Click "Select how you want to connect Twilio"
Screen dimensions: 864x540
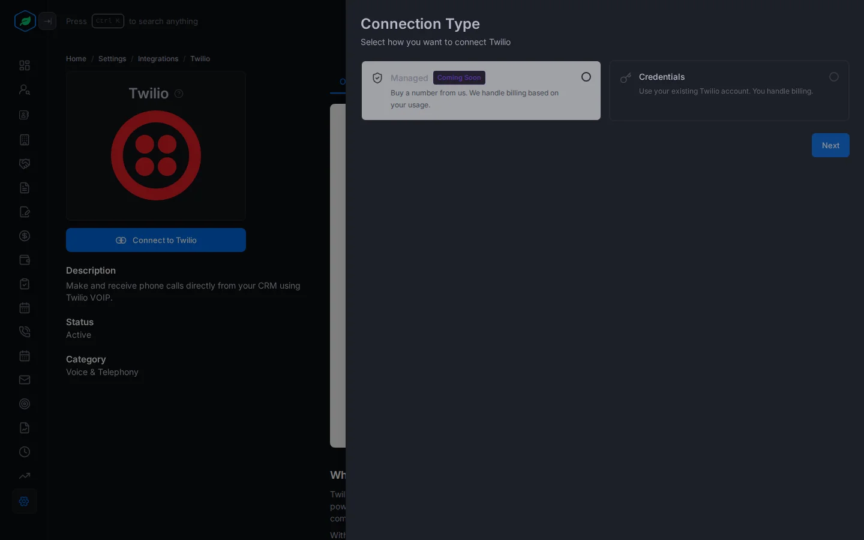tap(436, 42)
